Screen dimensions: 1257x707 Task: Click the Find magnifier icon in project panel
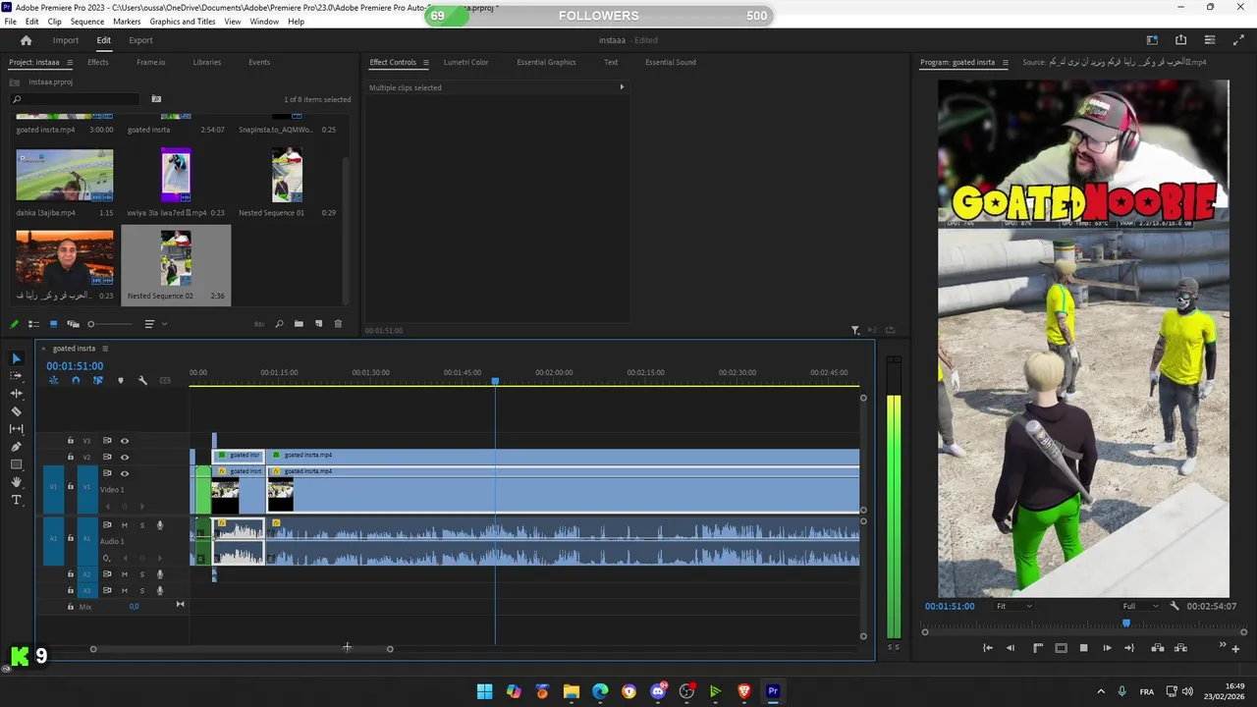tap(279, 324)
